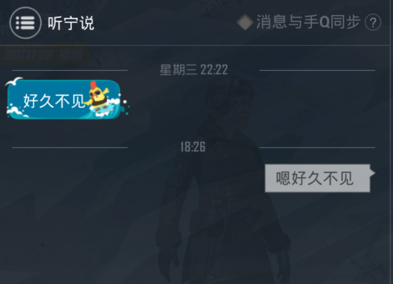Click the 星期三 22:22 timestamp

194,70
